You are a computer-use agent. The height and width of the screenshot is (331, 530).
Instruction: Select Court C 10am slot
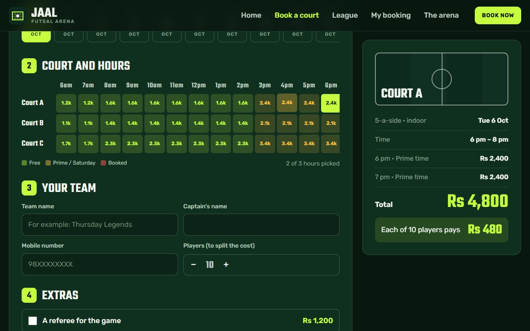[155, 143]
